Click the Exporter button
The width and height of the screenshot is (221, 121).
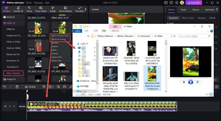click(194, 3)
